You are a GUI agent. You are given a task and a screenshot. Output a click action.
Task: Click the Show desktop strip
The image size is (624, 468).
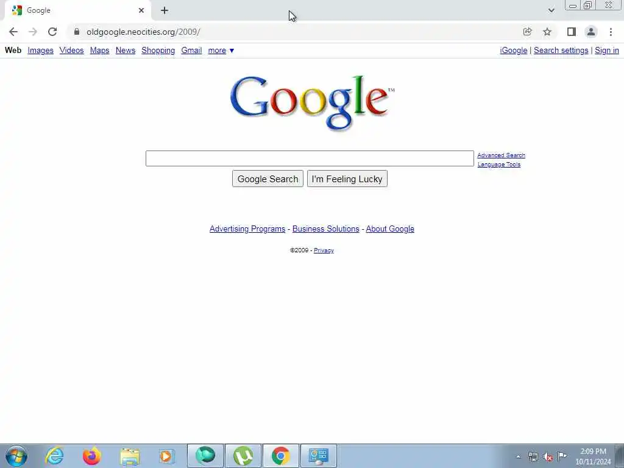pyautogui.click(x=620, y=456)
